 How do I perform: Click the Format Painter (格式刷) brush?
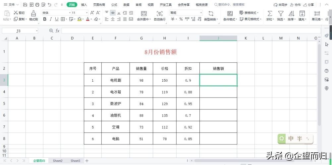pos(33,16)
